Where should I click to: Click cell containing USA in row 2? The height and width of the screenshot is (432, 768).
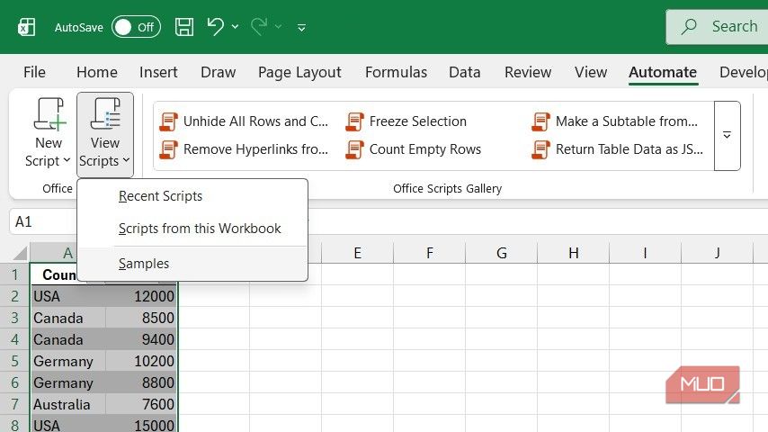coord(68,296)
